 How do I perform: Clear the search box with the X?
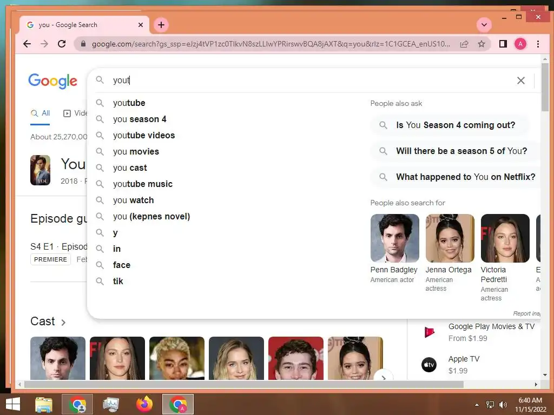tap(521, 81)
